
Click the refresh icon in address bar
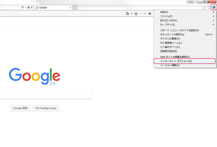tap(32, 7)
